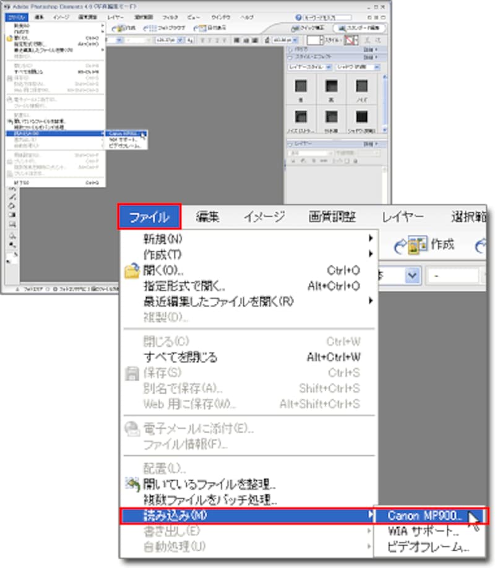This screenshot has height=568, width=495.
Task: Open 画質調整 menu in the enlarged callout
Action: [x=332, y=217]
